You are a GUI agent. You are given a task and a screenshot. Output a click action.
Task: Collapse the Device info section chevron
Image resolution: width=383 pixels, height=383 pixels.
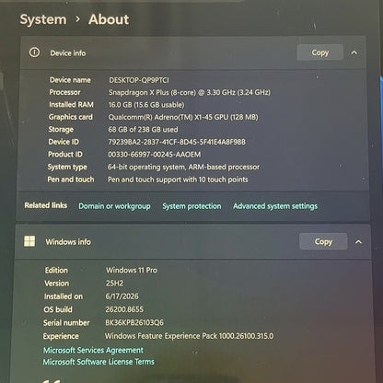point(354,52)
